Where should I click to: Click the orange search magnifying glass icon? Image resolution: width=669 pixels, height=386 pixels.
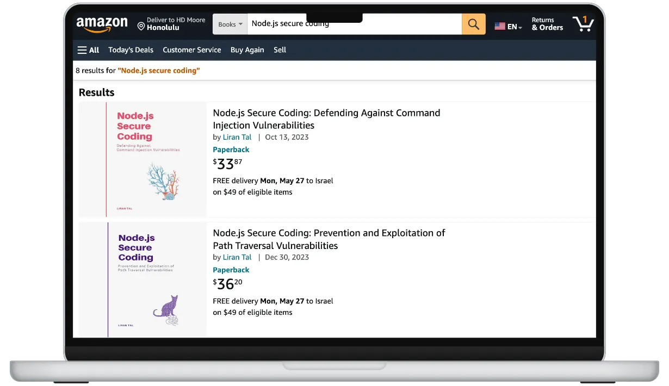click(x=473, y=24)
